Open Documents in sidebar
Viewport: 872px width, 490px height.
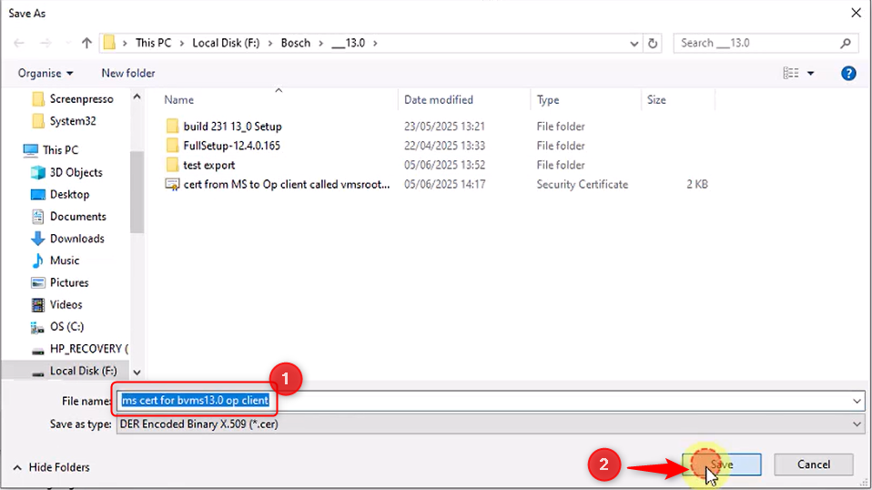(78, 217)
